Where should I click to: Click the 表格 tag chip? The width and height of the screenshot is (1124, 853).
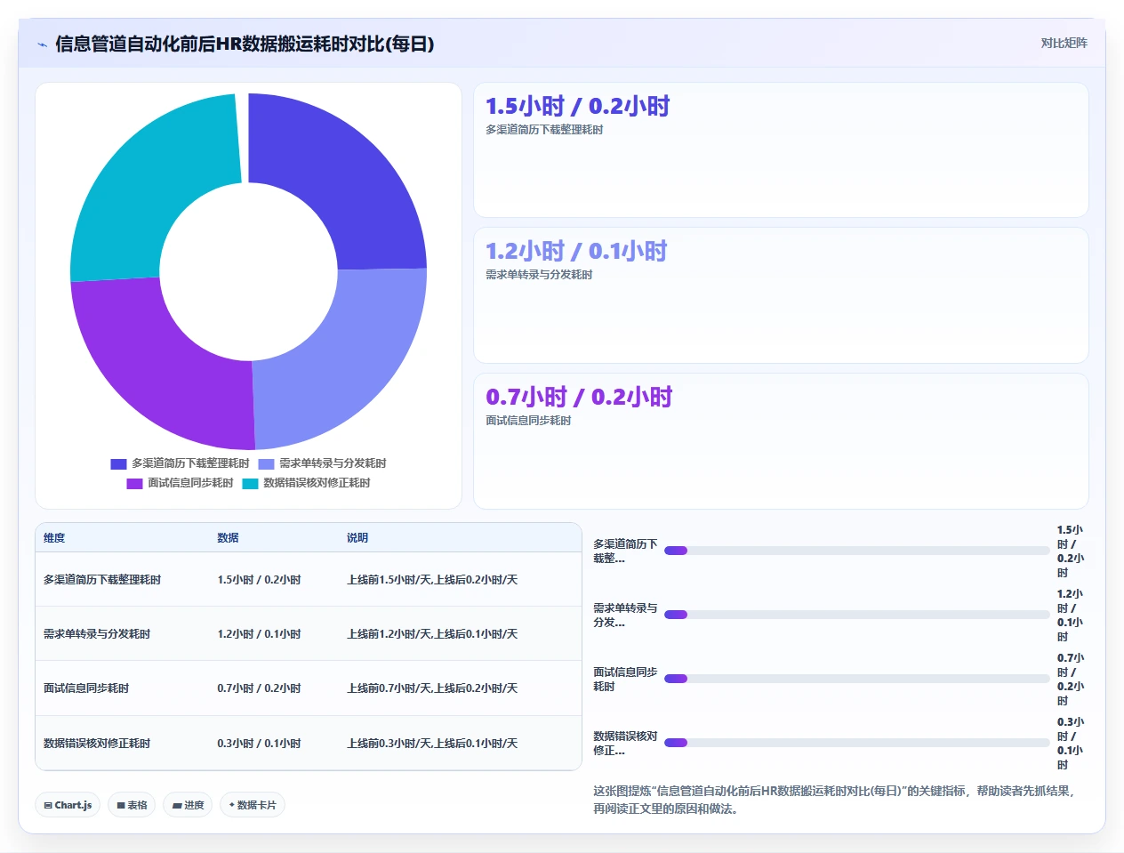point(132,805)
